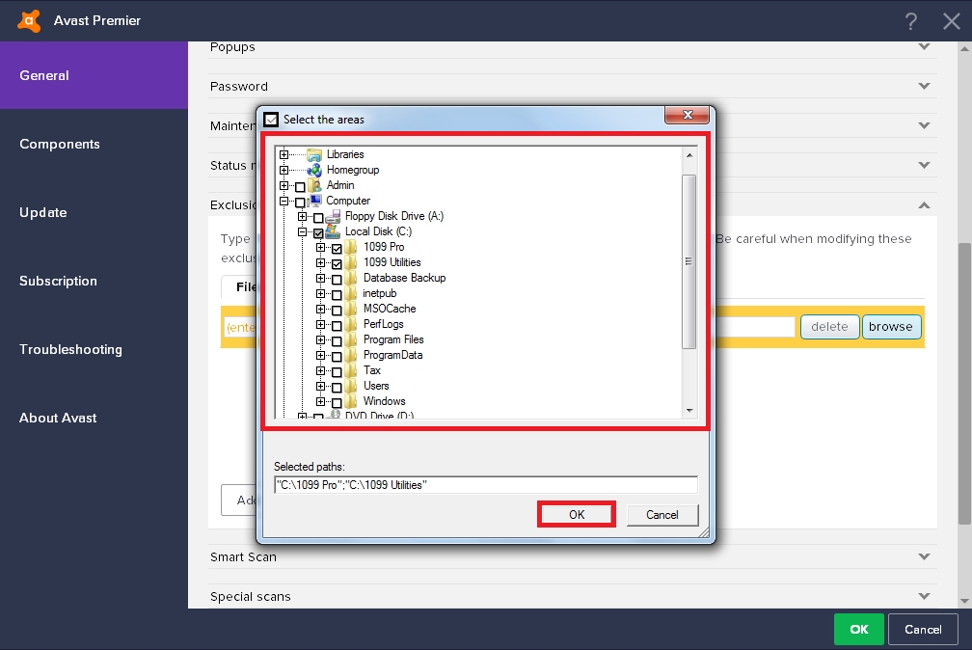Expand the 1099 Pro folder node
Viewport: 972px width, 650px height.
click(320, 247)
